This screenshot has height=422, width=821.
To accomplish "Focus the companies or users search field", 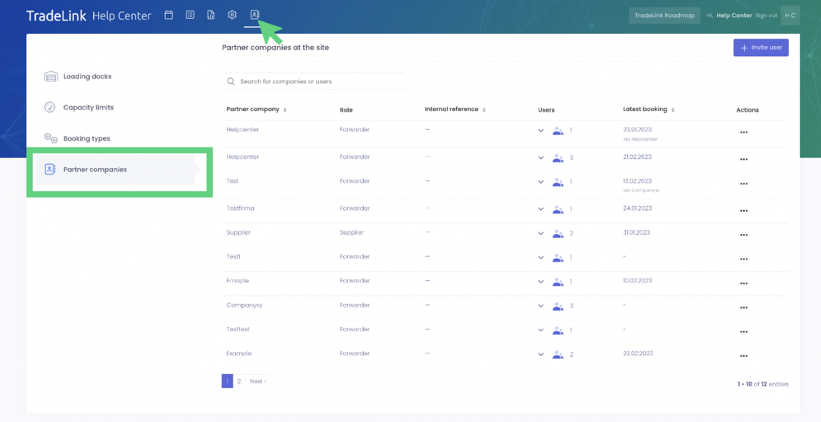I will coord(313,81).
